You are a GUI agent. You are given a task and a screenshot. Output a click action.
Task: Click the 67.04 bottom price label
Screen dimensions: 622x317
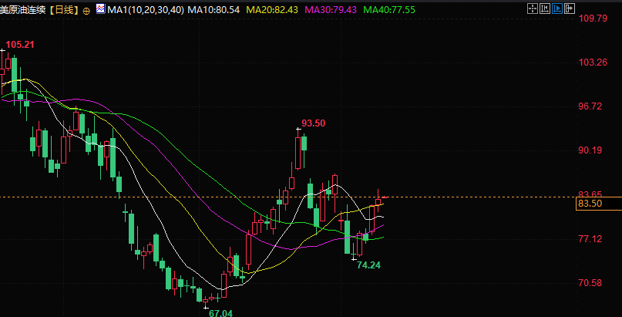click(x=220, y=313)
